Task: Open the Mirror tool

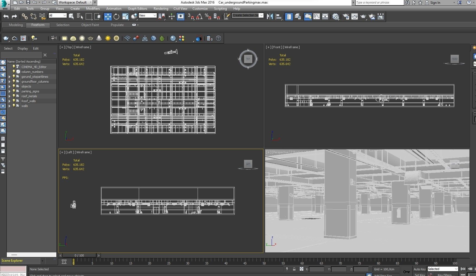Action: click(270, 17)
